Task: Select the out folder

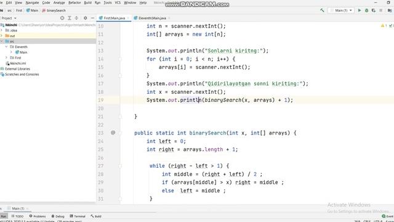Action: coord(10,36)
